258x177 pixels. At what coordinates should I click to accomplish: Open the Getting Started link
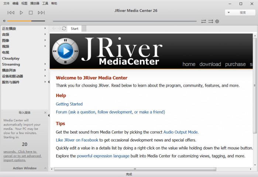(x=69, y=104)
